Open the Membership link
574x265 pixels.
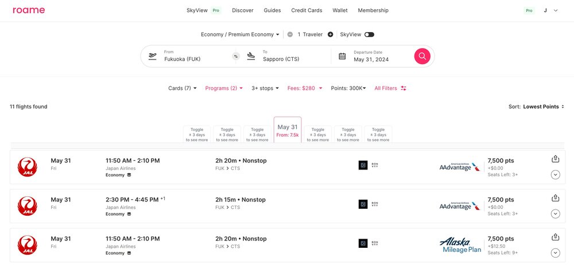(373, 10)
